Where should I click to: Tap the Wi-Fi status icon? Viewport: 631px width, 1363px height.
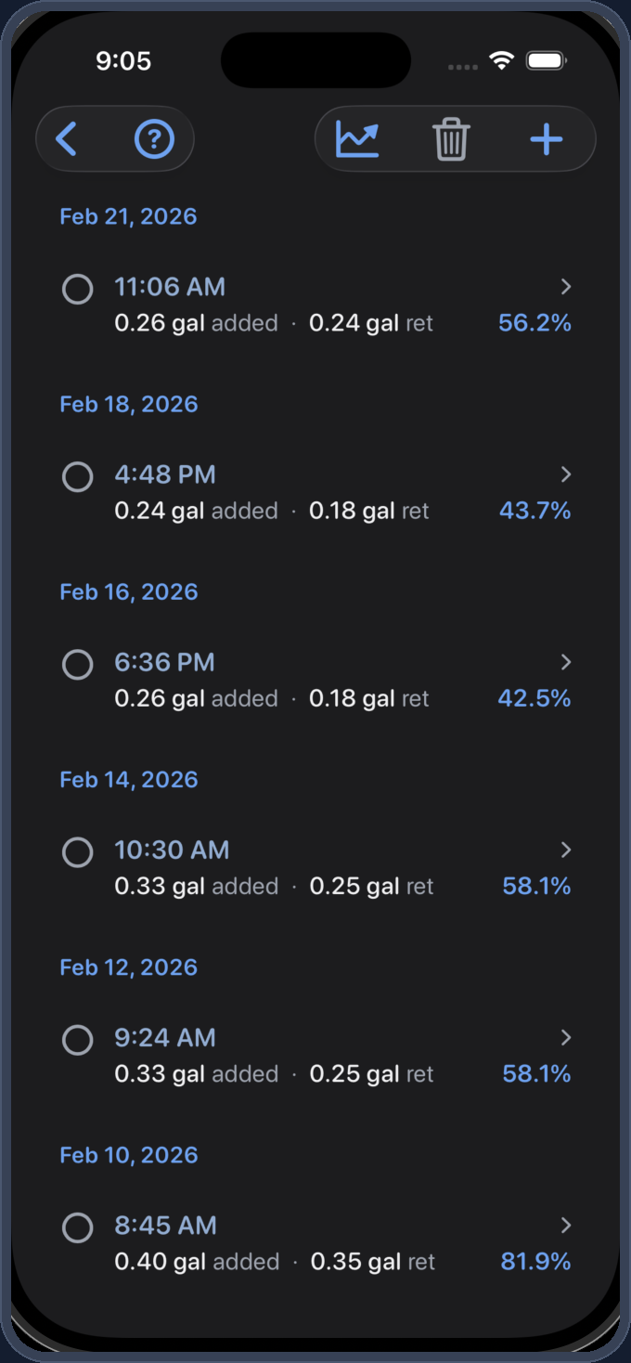pos(502,61)
